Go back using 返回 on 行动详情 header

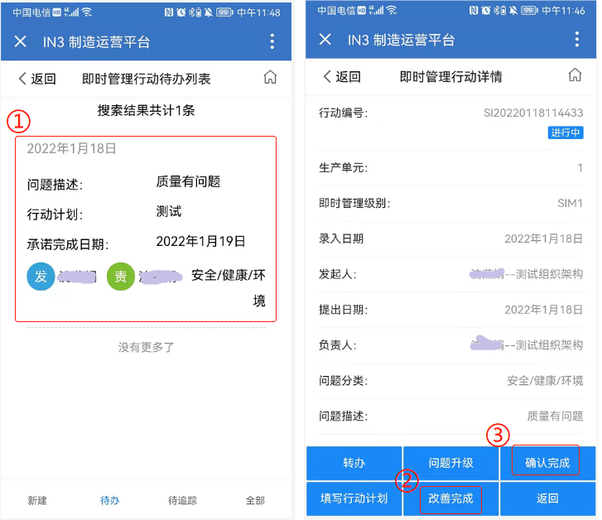point(342,76)
